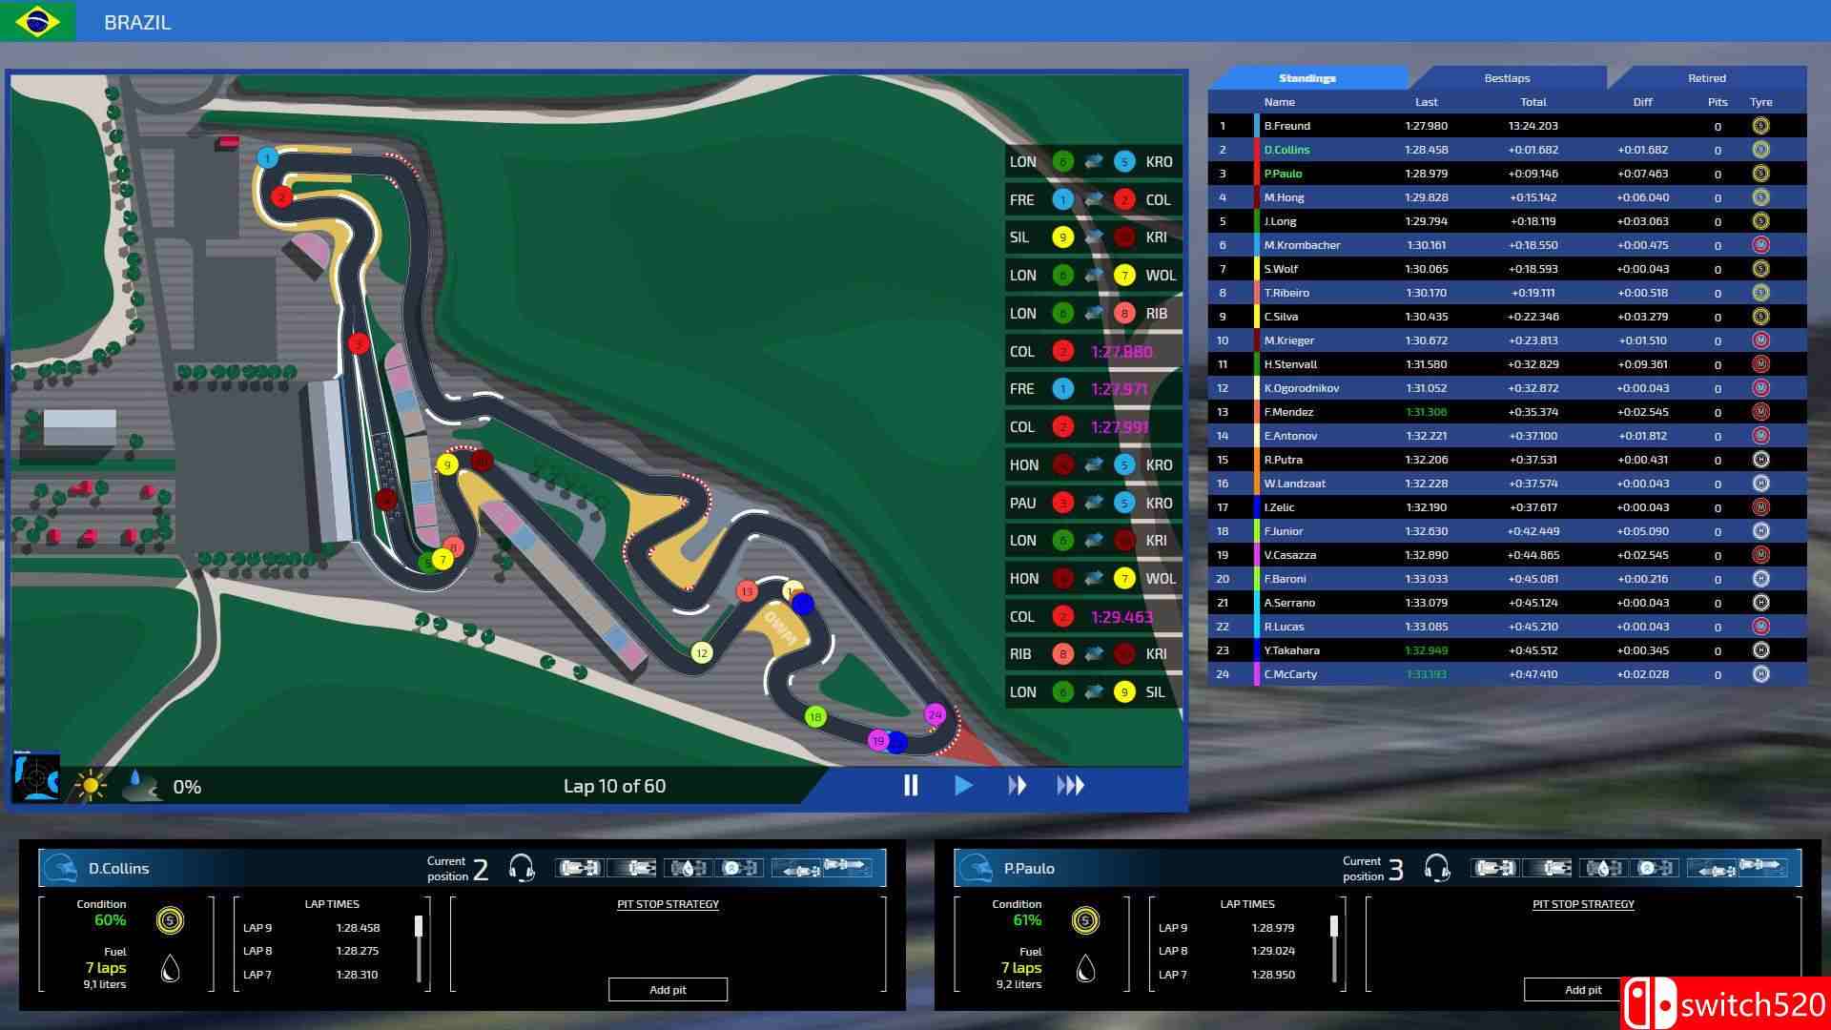Click D.Collins' soft tyre condition icon
This screenshot has width=1831, height=1030.
(170, 920)
